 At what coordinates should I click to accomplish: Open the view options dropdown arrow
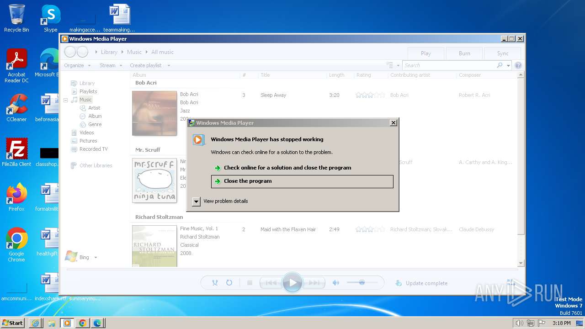pyautogui.click(x=398, y=65)
